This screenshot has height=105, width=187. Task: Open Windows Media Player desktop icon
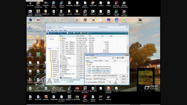pyautogui.click(x=124, y=5)
